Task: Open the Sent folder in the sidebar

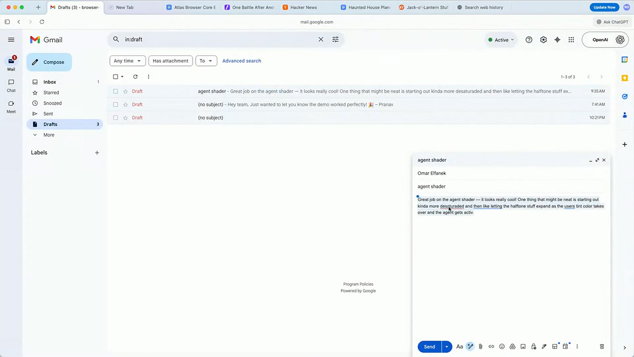Action: point(48,114)
